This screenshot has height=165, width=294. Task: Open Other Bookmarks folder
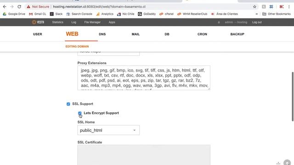tap(277, 14)
